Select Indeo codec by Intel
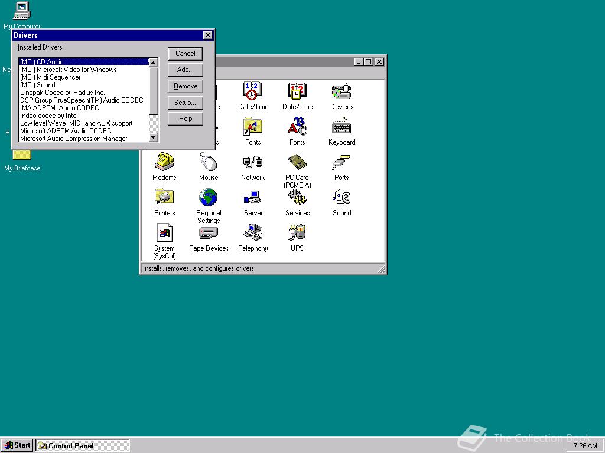Screen dimensions: 605x453 [84, 116]
